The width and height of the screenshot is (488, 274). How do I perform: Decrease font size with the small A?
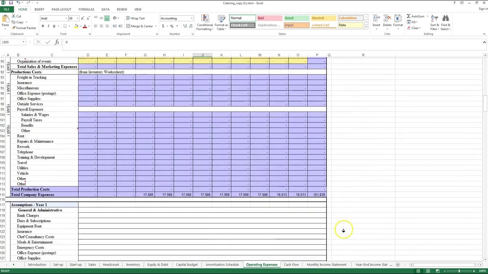[x=88, y=18]
